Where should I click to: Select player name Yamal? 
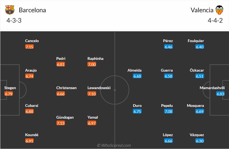(x=93, y=117)
